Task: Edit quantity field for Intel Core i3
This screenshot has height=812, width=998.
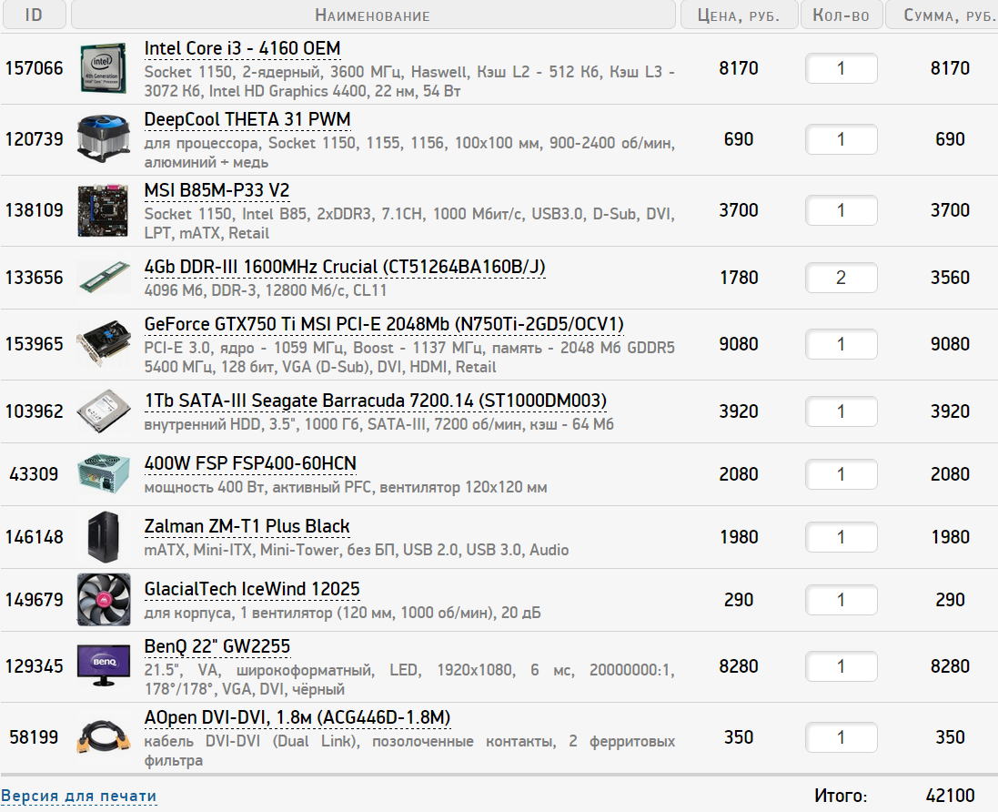Action: coord(841,68)
